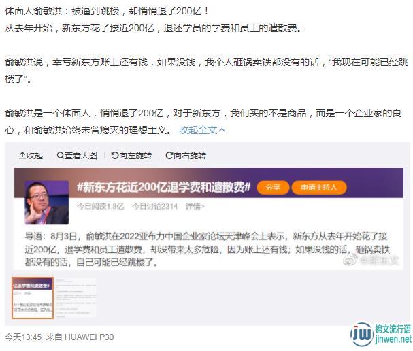Collapse the post text via 收起全文

(x=202, y=130)
